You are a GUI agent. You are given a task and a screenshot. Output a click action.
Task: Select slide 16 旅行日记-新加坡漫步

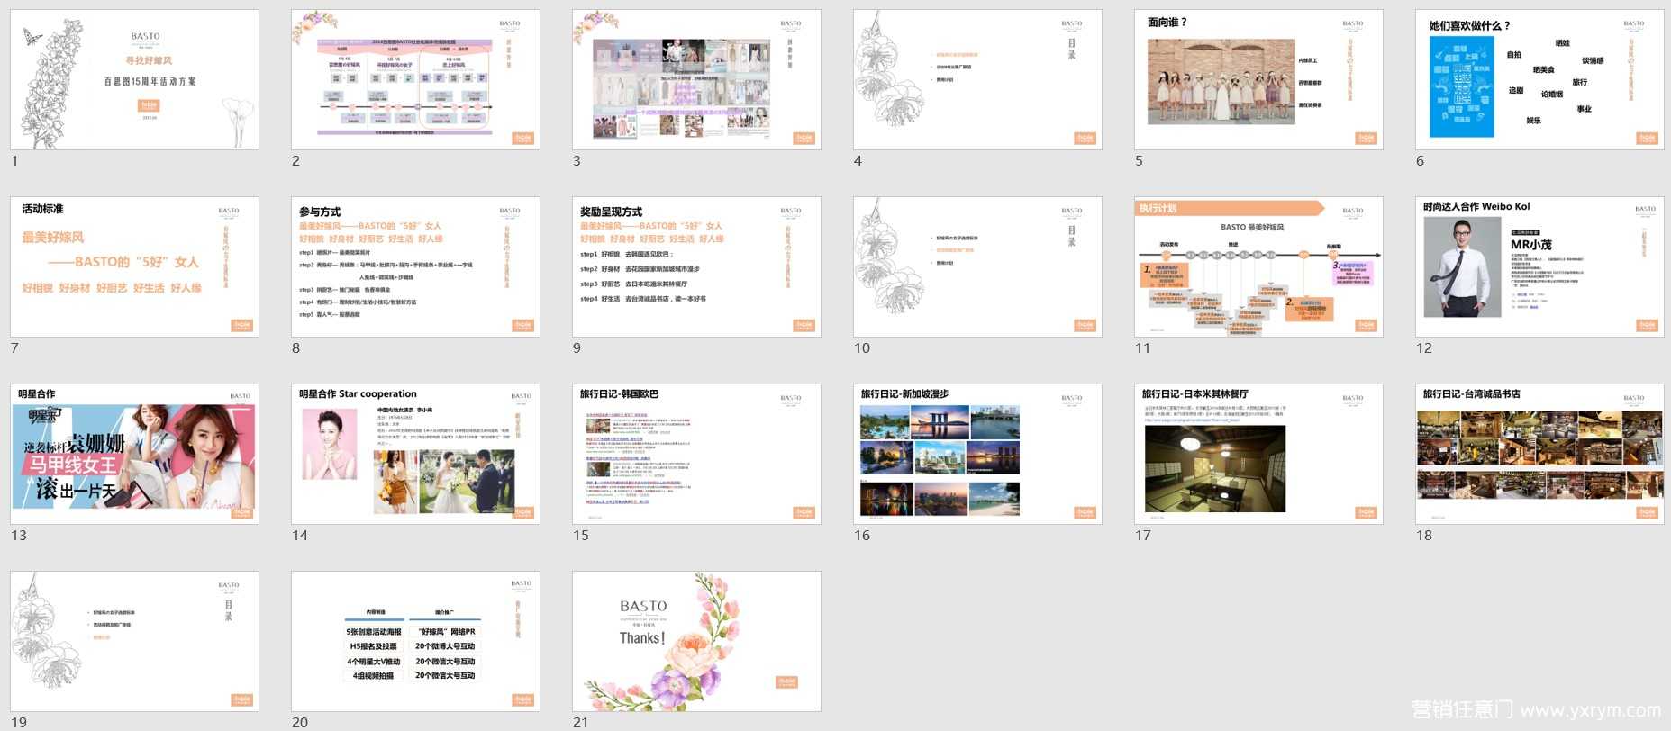(x=977, y=454)
